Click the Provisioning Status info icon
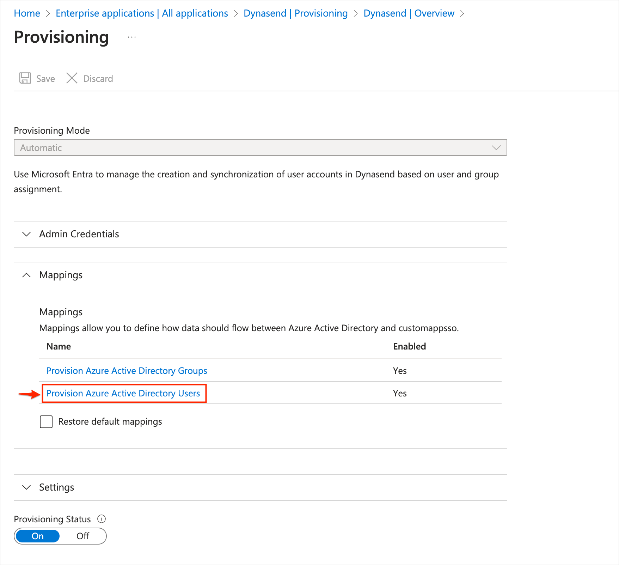Image resolution: width=619 pixels, height=565 pixels. 102,519
